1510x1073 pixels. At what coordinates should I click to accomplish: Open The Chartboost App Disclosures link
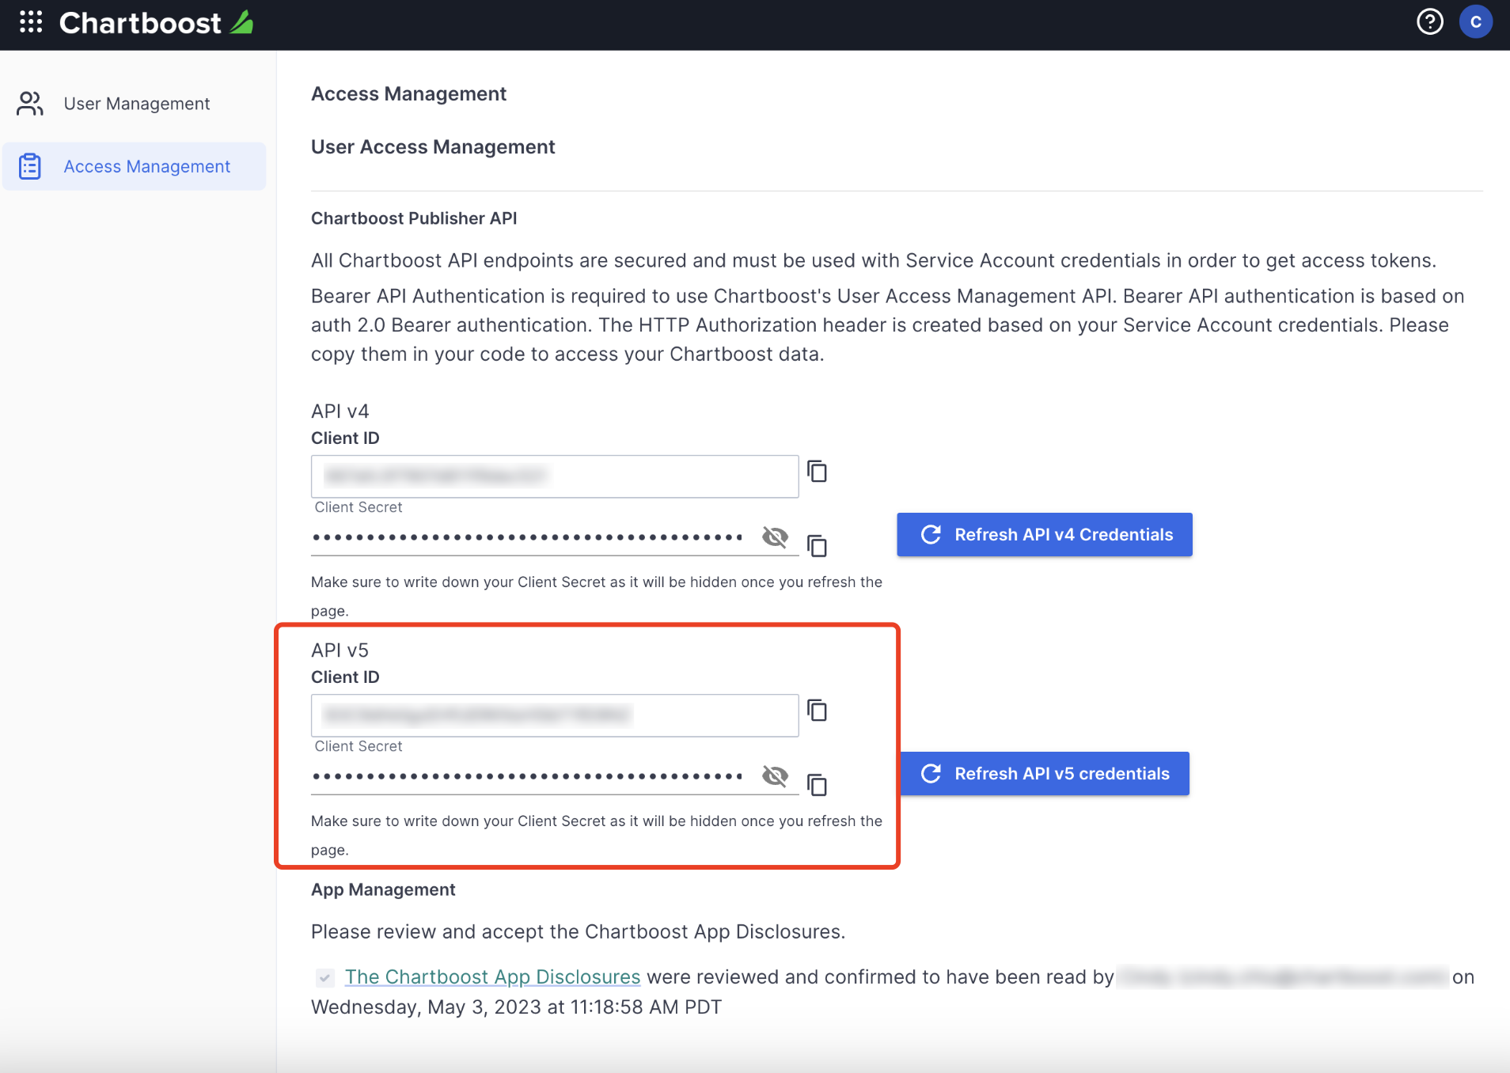[492, 977]
